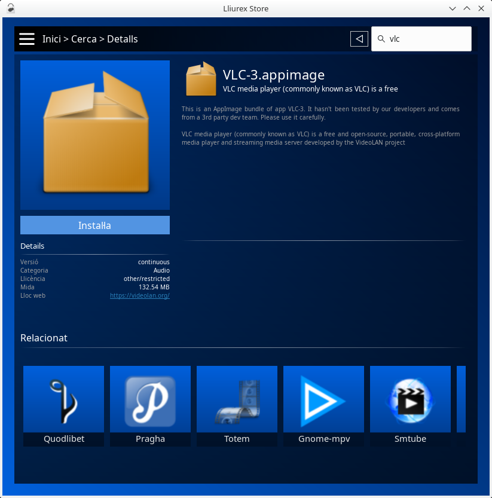Click the large package box image
The height and width of the screenshot is (498, 492).
[x=95, y=135]
